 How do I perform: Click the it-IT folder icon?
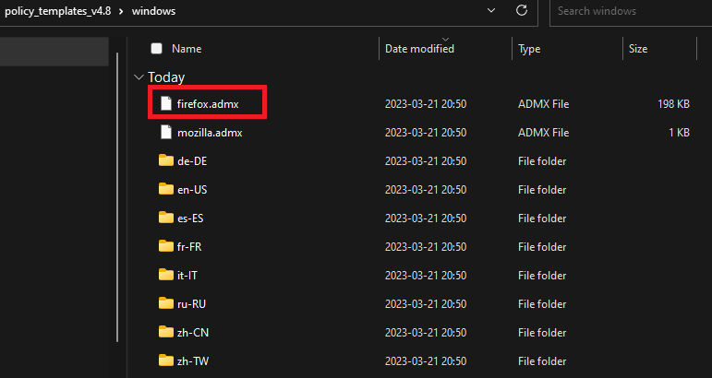166,275
